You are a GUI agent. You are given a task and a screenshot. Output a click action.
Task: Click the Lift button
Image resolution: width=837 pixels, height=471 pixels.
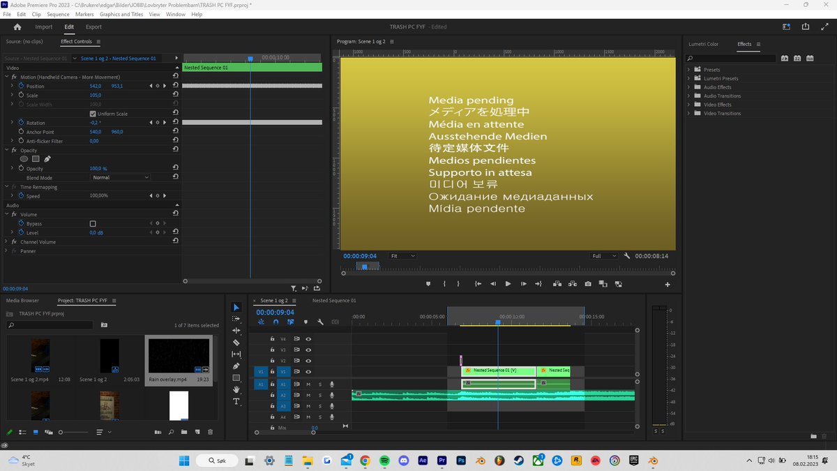(x=557, y=284)
